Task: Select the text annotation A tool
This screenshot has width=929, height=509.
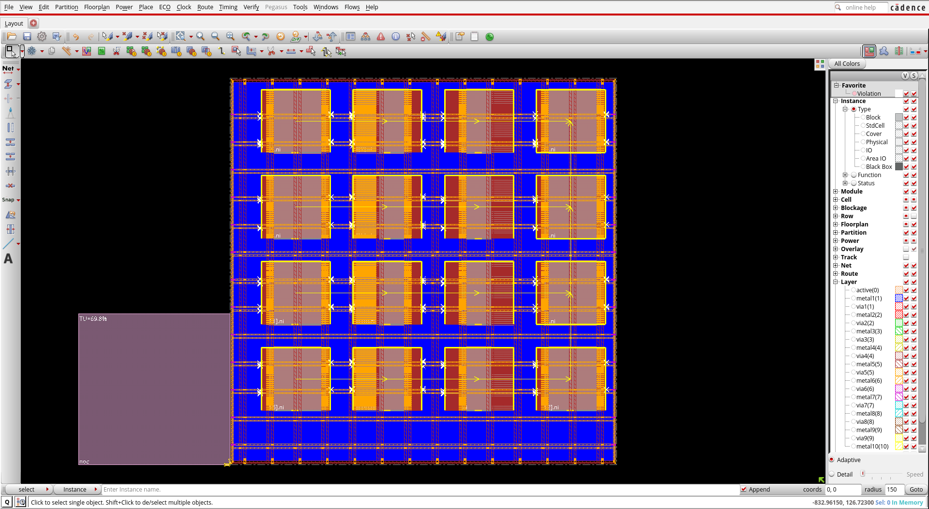Action: (8, 259)
